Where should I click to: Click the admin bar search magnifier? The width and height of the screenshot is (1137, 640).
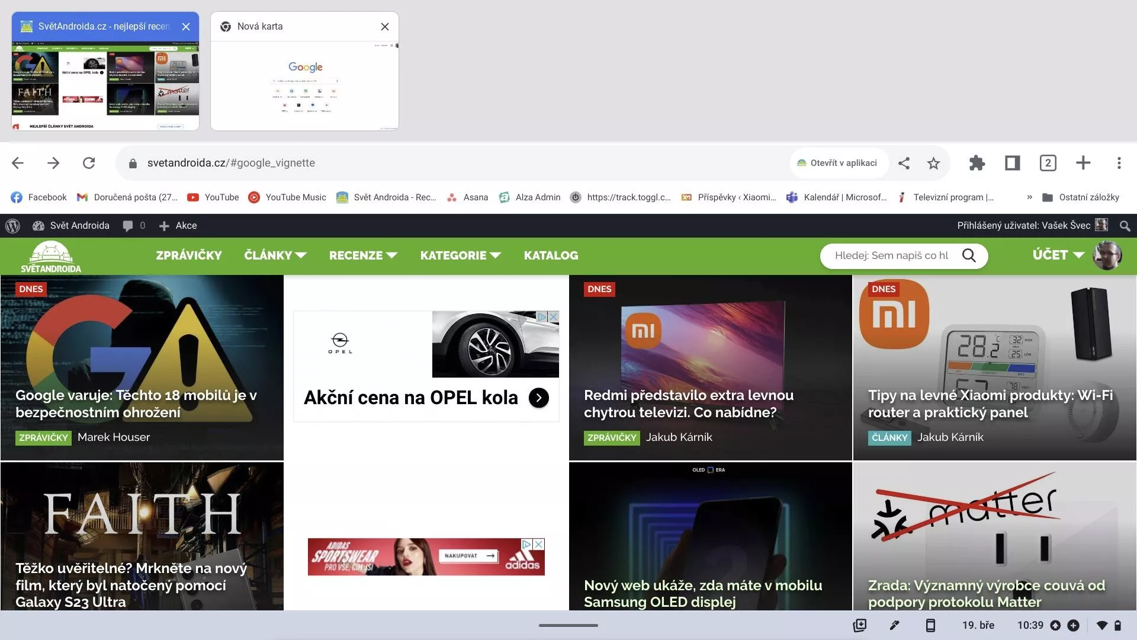(1125, 226)
